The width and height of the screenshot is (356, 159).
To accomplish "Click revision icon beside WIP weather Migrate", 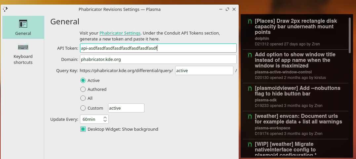I will coord(250,144).
